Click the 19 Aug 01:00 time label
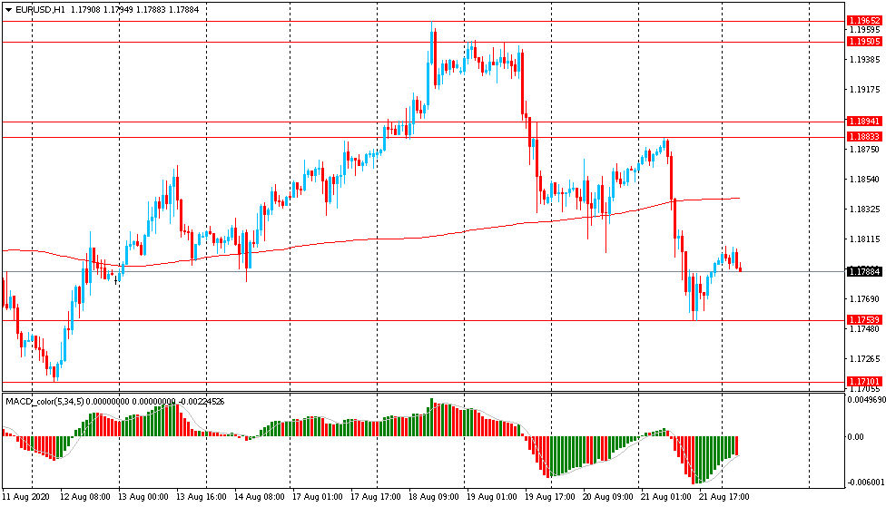Screen dimensions: 886x507 pyautogui.click(x=492, y=497)
